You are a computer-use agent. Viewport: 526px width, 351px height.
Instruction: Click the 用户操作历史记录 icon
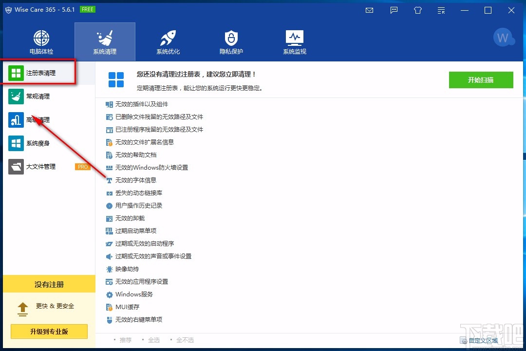click(109, 206)
